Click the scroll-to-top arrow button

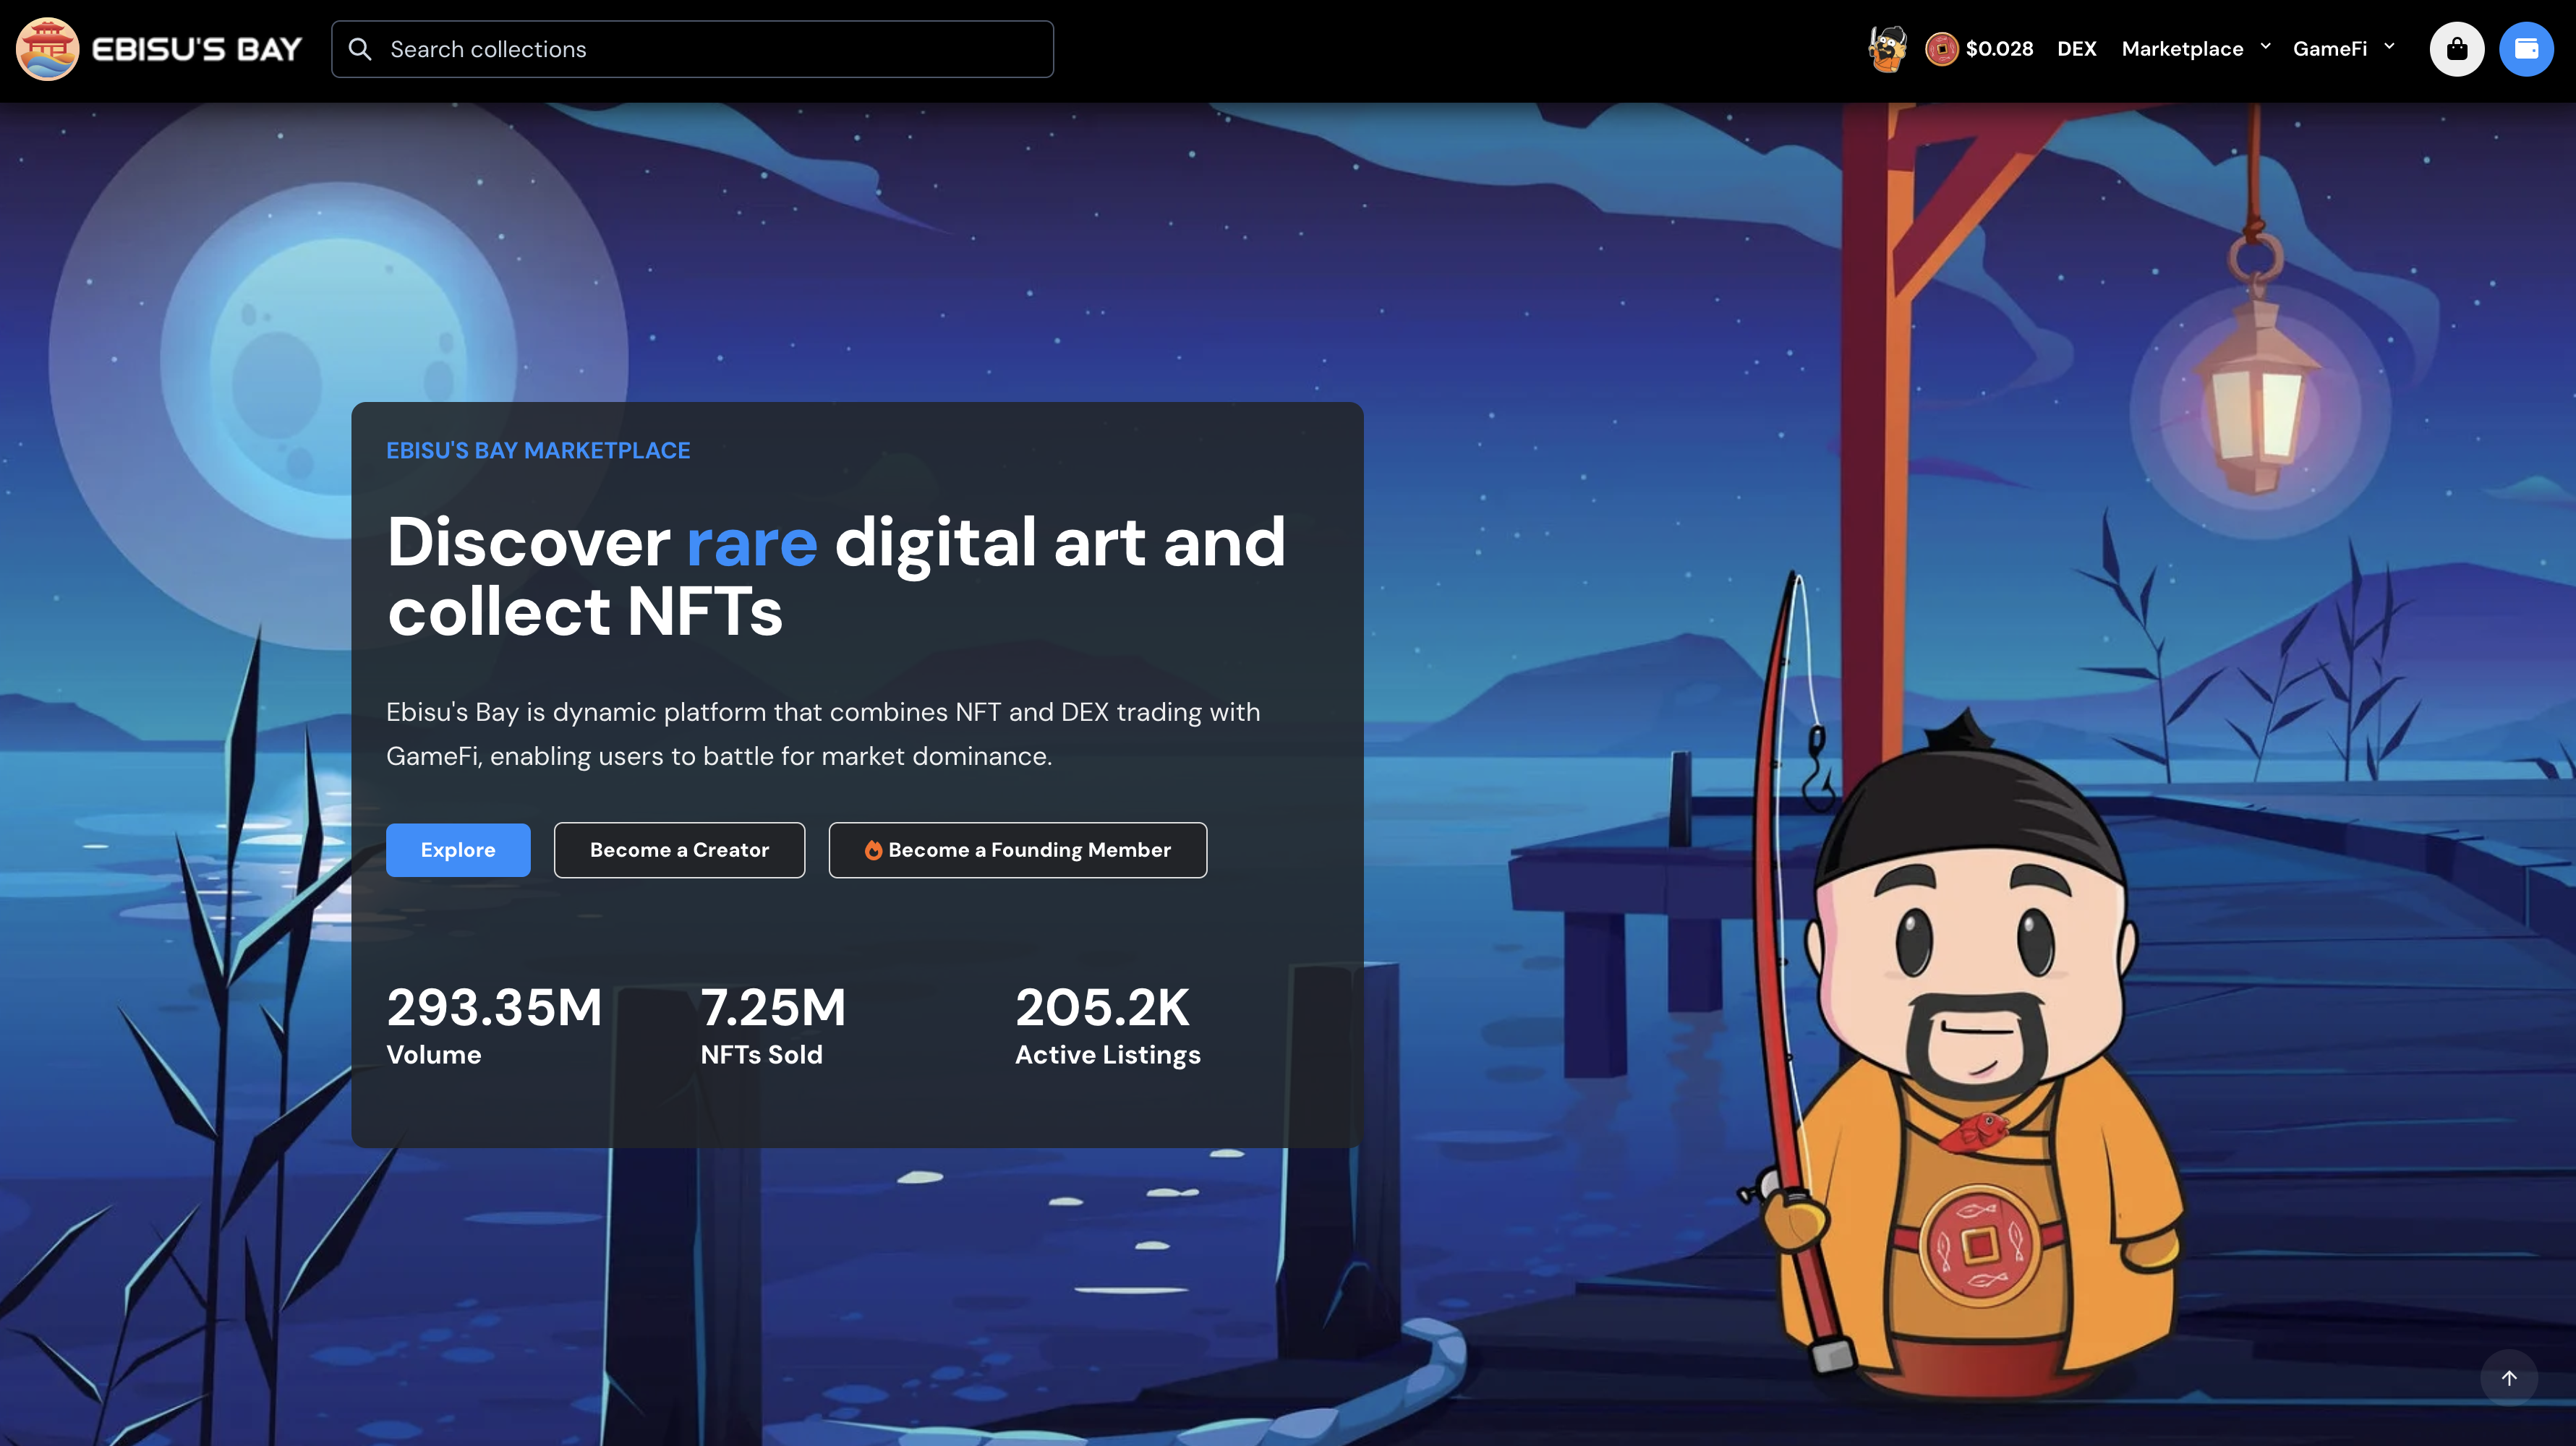(2508, 1378)
